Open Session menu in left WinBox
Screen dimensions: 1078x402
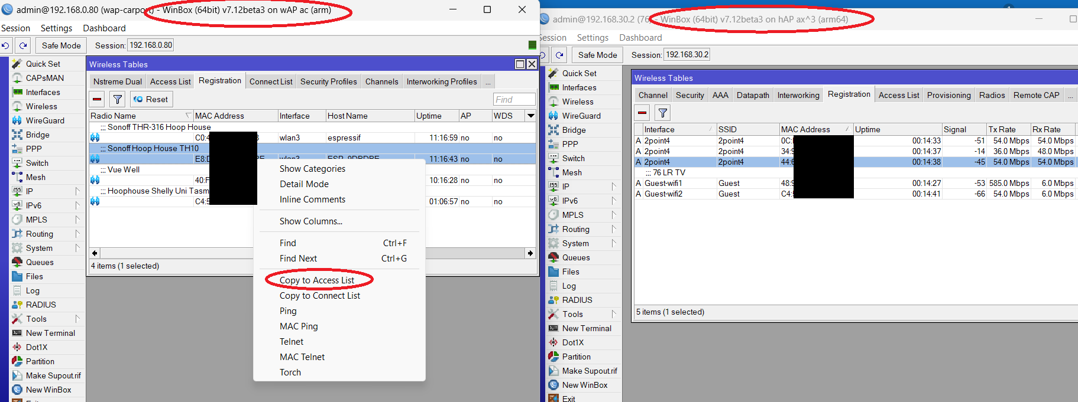pyautogui.click(x=15, y=28)
